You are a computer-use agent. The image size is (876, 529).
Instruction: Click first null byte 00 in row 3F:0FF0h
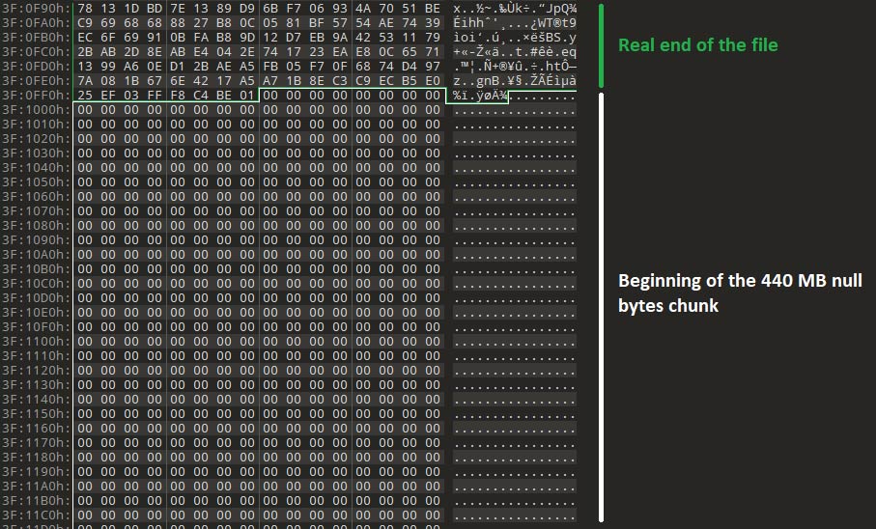pyautogui.click(x=271, y=96)
